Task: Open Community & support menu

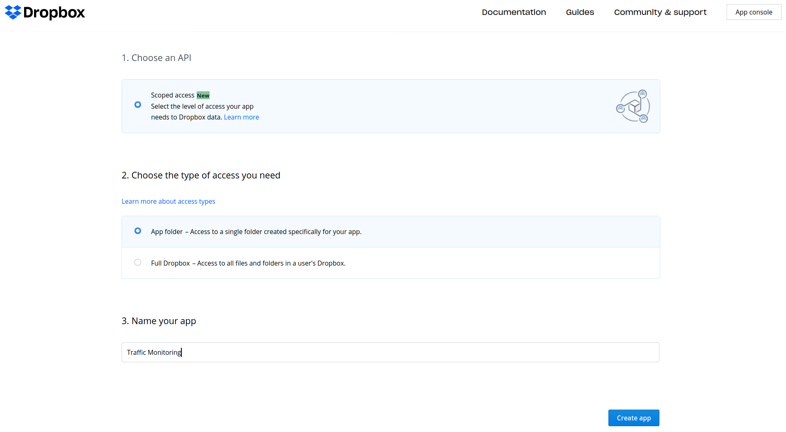Action: pyautogui.click(x=660, y=12)
